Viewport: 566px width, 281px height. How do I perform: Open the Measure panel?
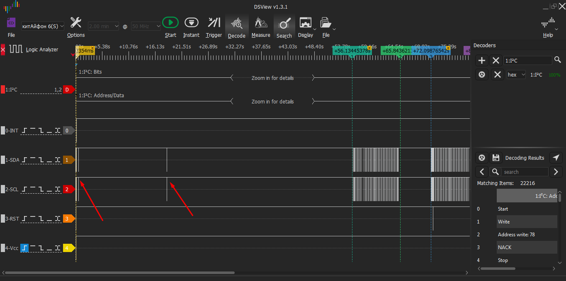[x=261, y=22]
